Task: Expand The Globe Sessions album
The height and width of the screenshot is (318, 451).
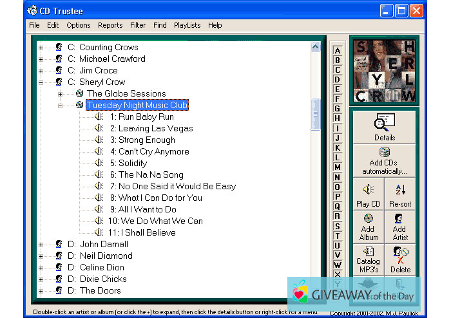Action: pyautogui.click(x=61, y=94)
